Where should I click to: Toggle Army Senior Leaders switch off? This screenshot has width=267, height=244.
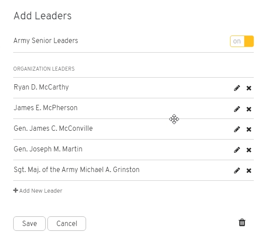click(242, 41)
